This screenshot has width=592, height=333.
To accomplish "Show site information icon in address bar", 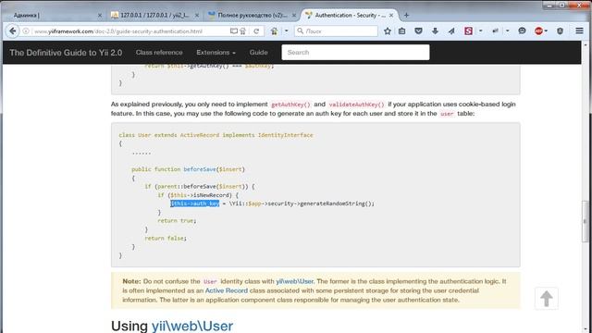I will pos(26,31).
